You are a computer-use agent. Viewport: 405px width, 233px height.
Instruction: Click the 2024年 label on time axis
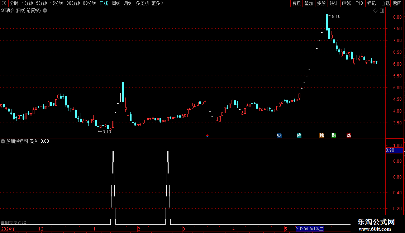click(x=8, y=229)
